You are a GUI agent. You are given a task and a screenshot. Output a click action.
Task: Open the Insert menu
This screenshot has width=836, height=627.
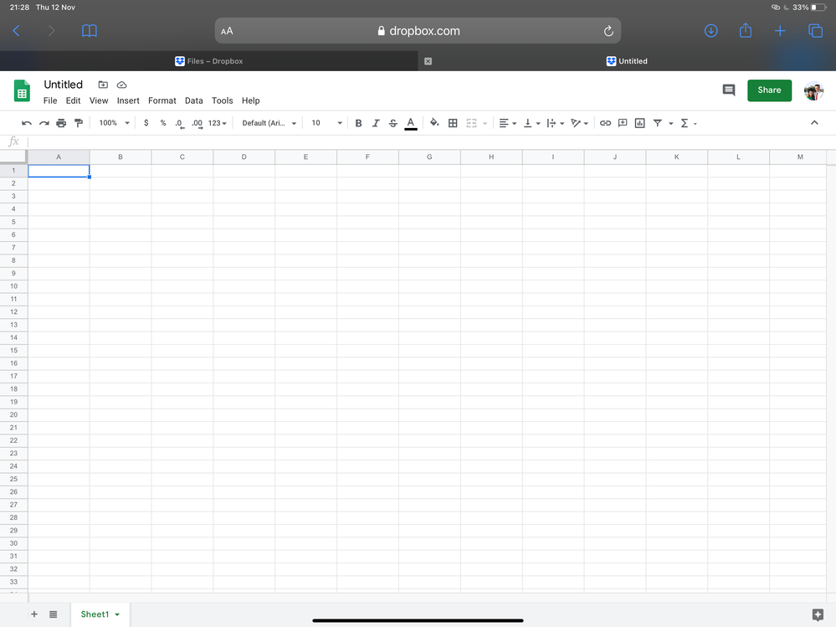point(128,100)
